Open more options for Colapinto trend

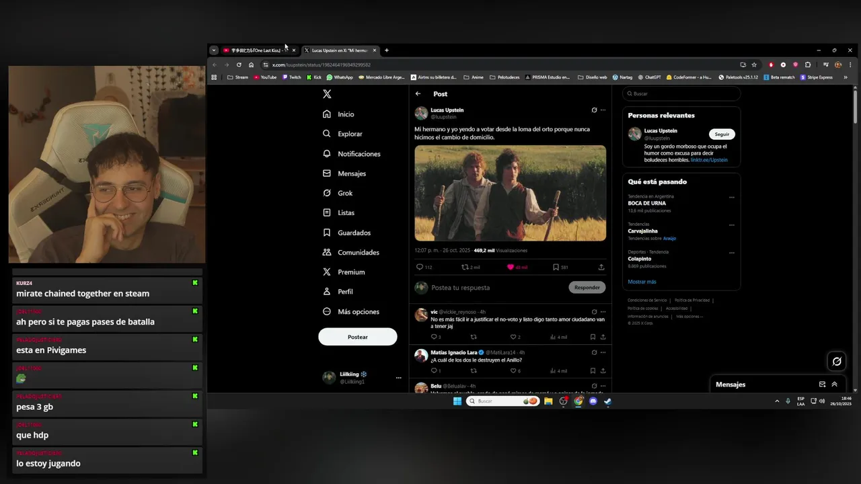pos(732,253)
